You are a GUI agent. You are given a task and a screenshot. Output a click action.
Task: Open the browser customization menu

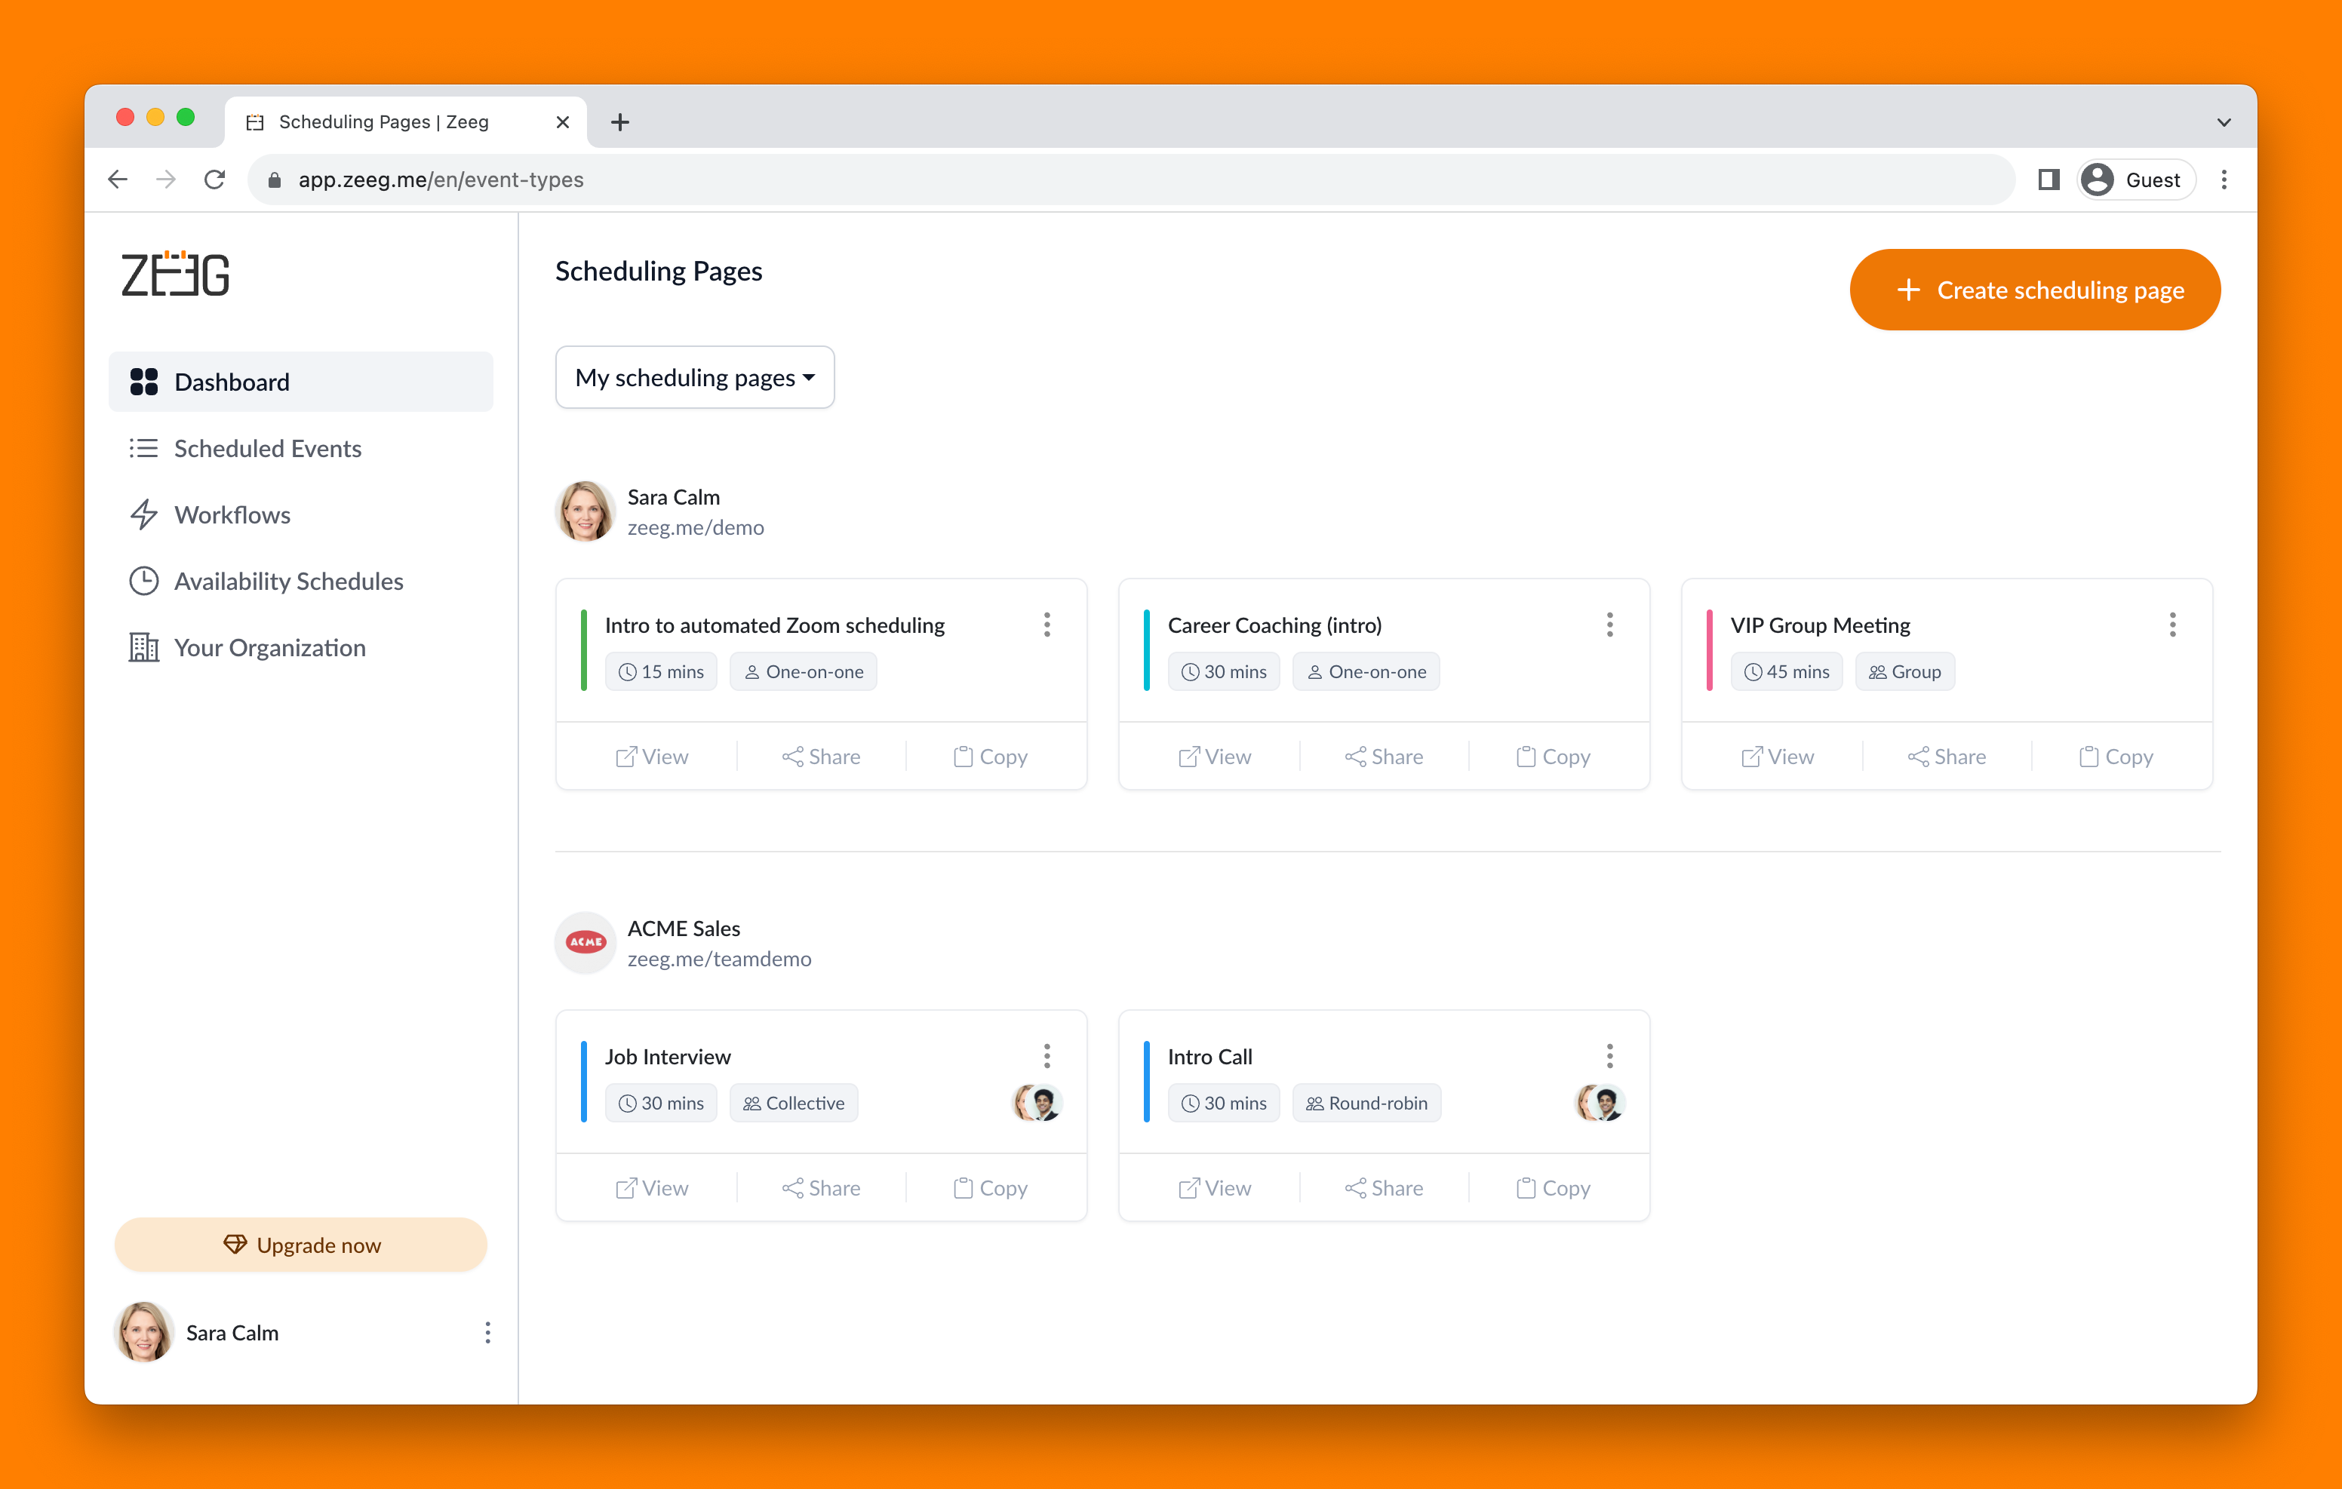[x=2224, y=179]
